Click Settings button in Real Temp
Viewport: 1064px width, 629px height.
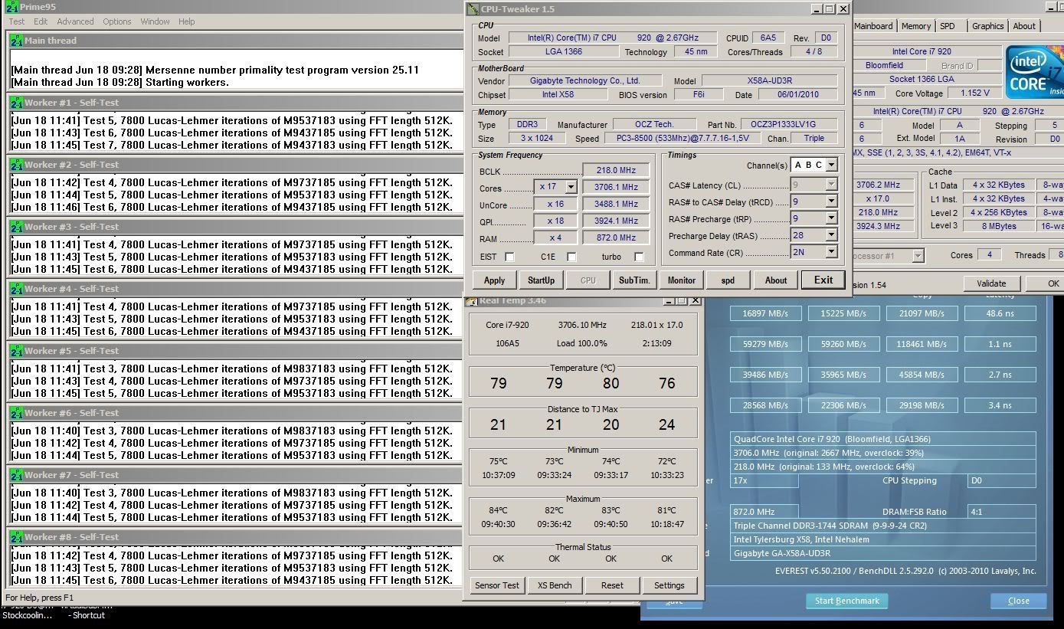click(x=669, y=585)
